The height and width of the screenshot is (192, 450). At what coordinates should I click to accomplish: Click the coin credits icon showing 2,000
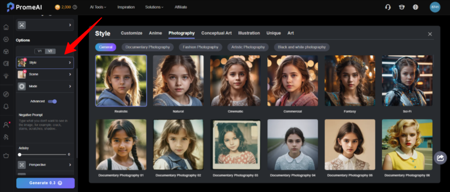58,7
